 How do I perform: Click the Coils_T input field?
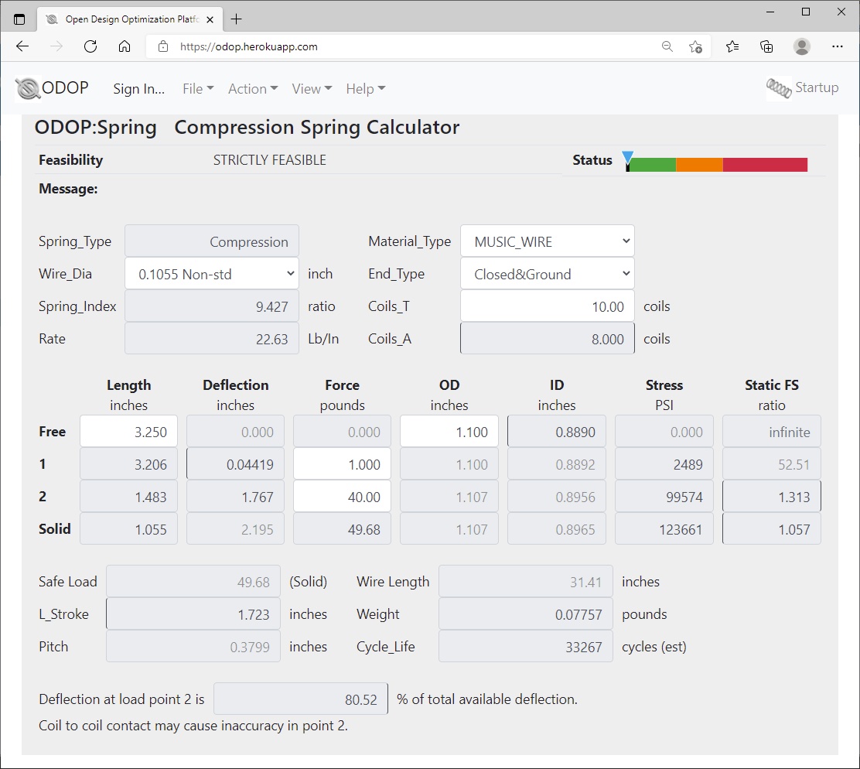pos(547,306)
